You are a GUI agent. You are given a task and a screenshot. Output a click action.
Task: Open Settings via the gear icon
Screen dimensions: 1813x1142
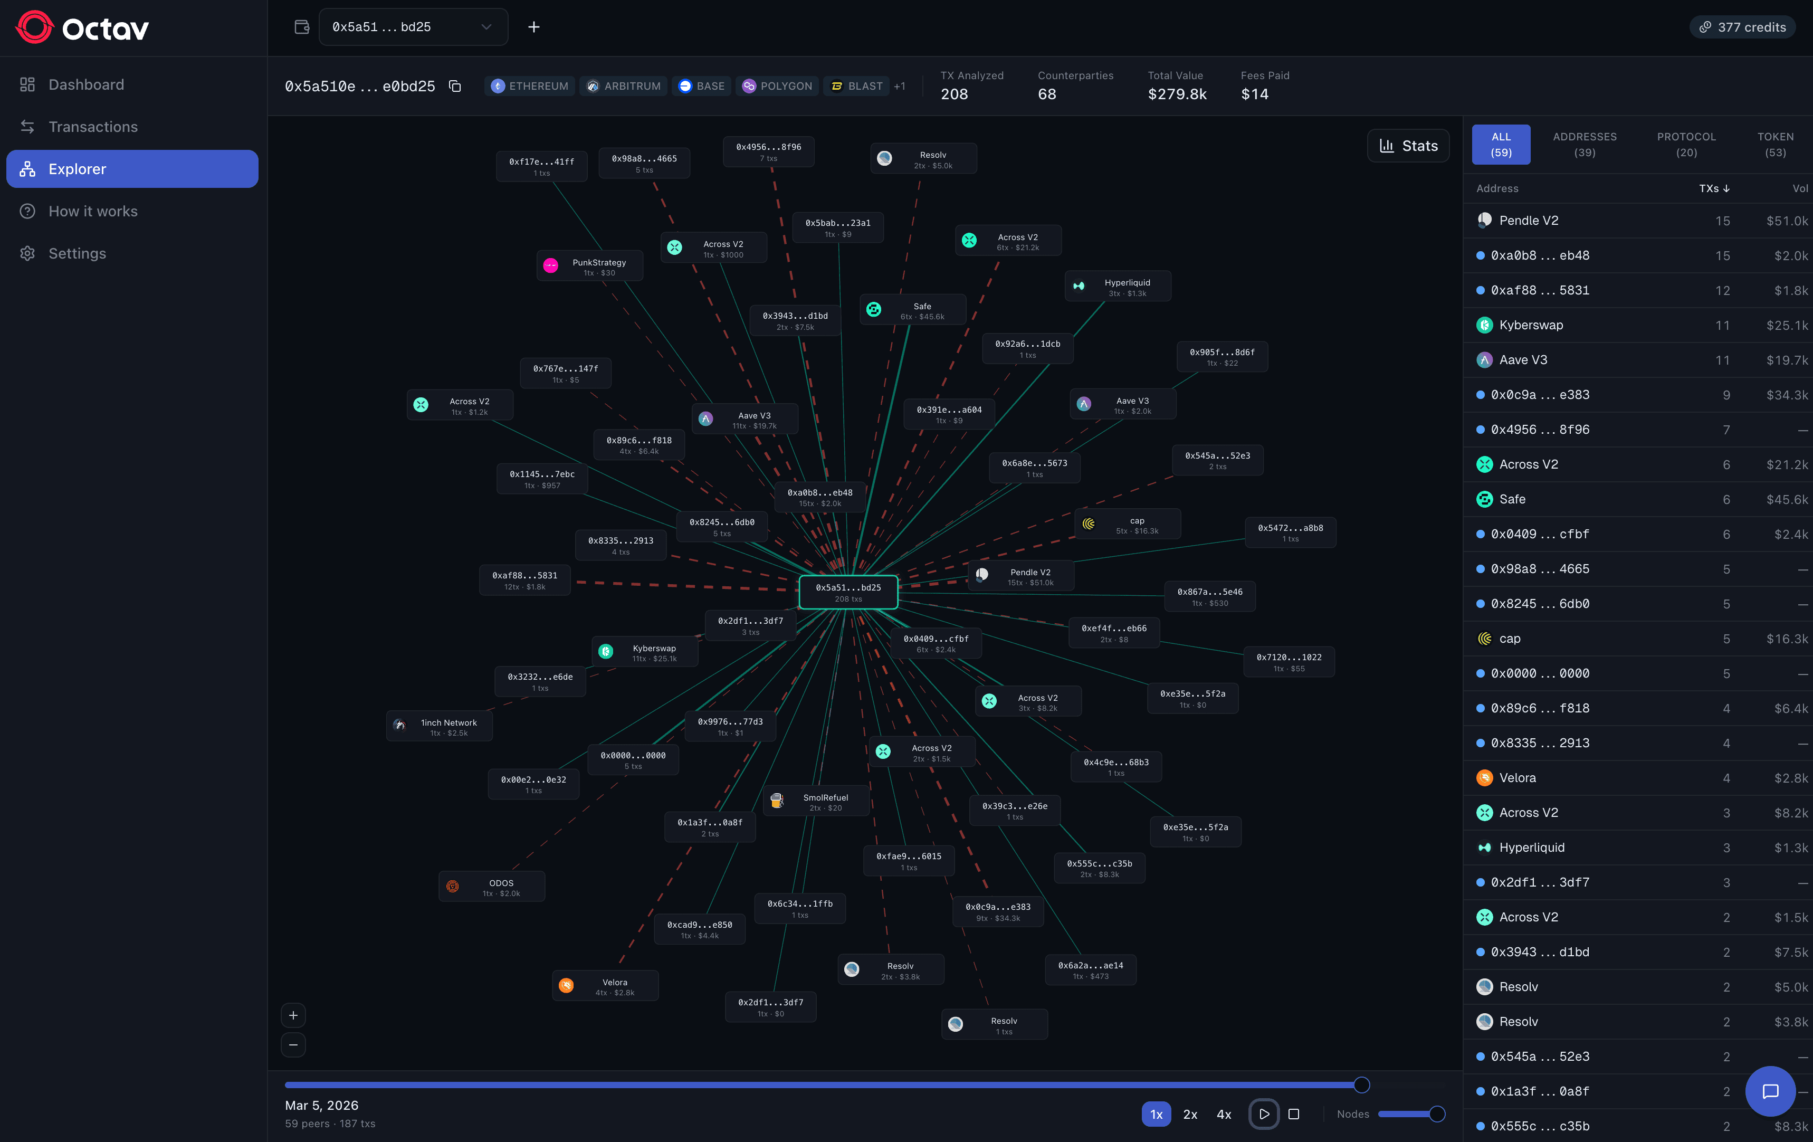point(27,253)
